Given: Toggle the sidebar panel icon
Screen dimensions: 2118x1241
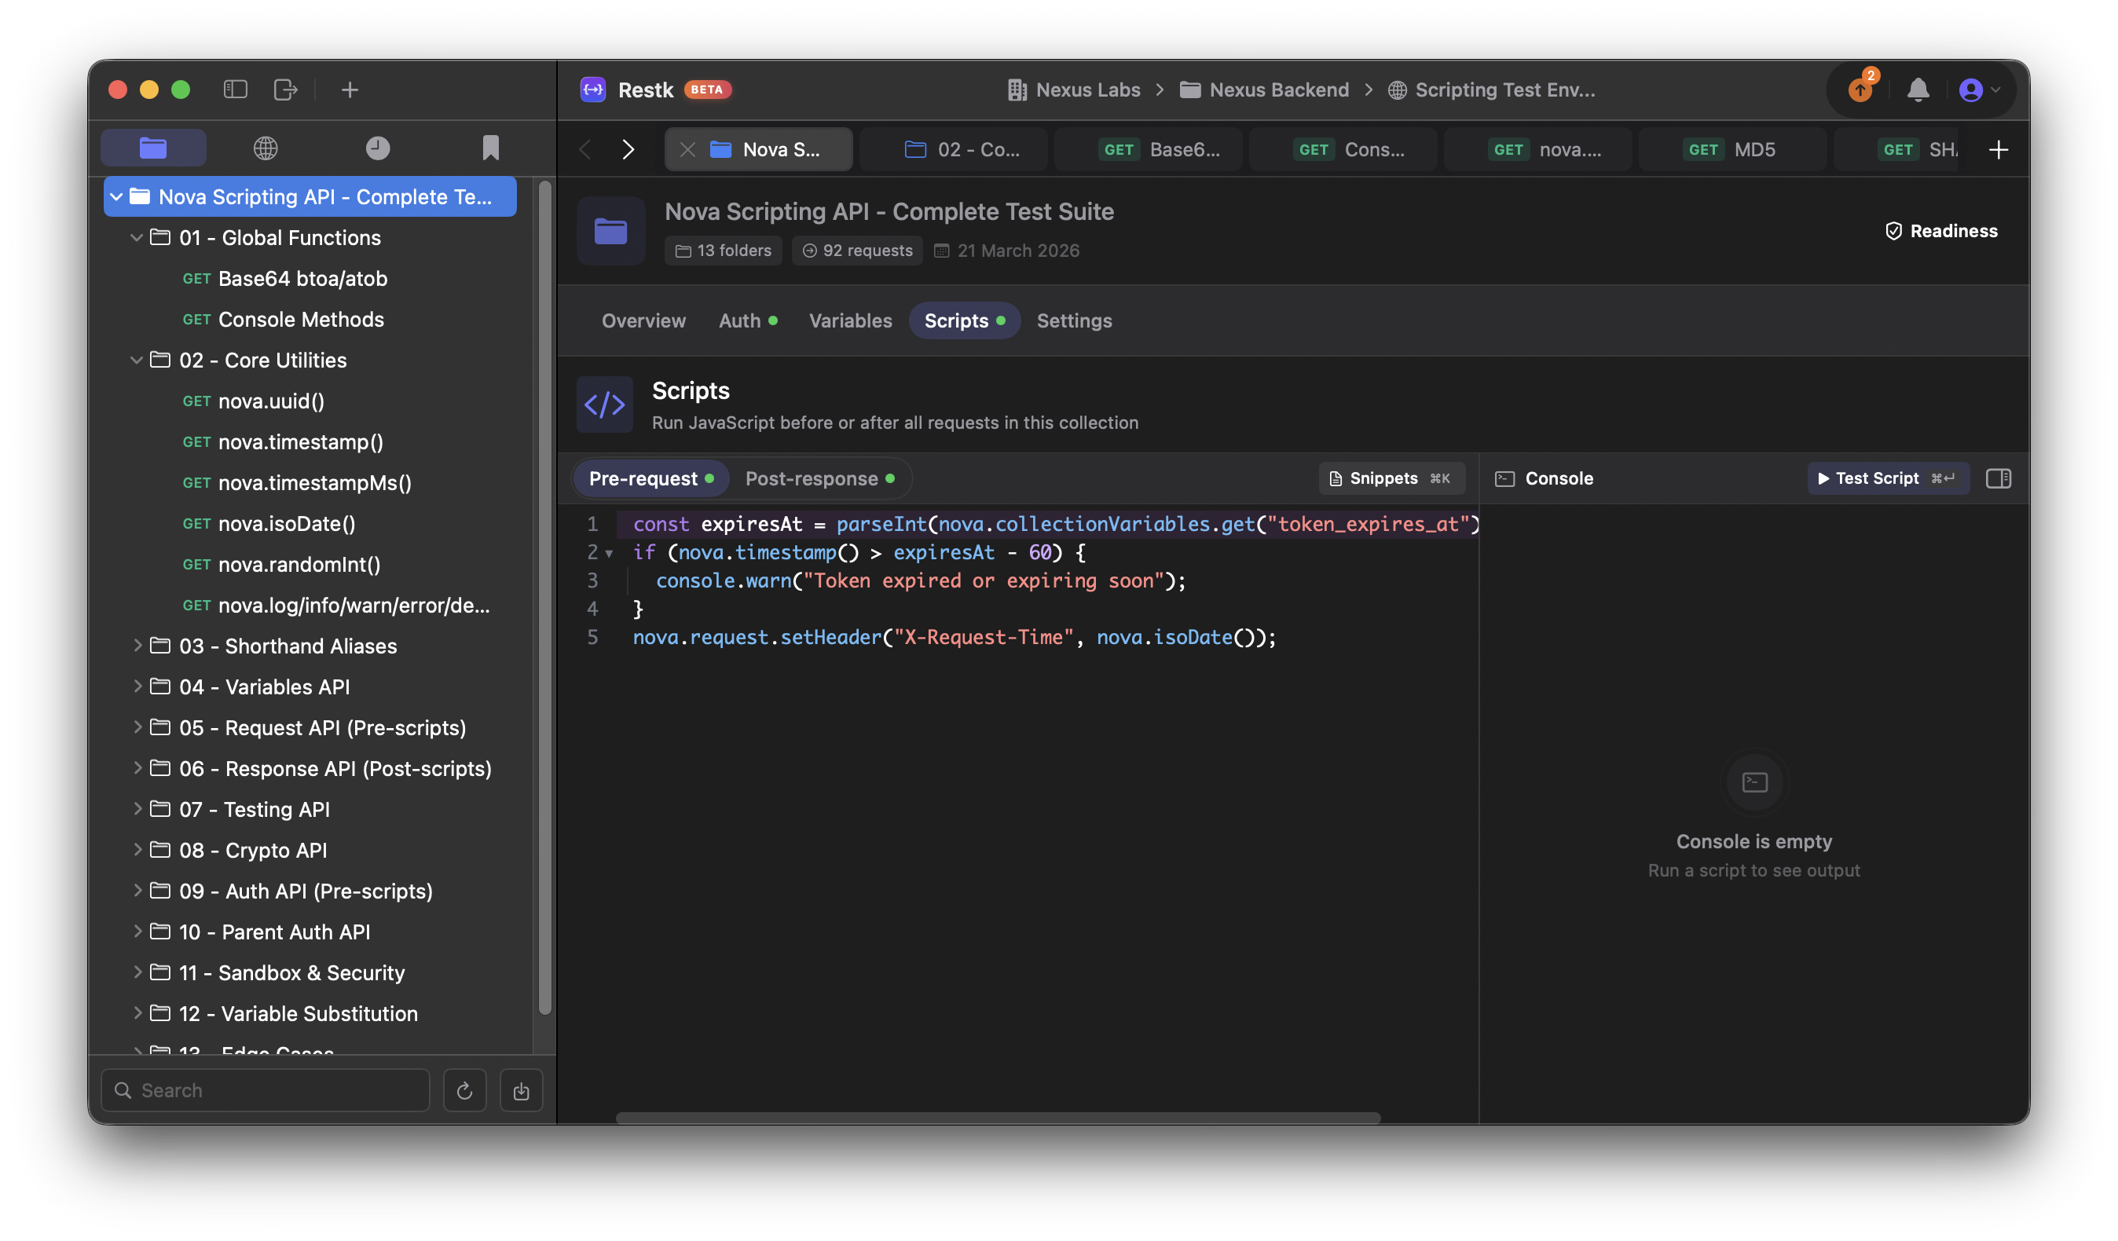Looking at the screenshot, I should [236, 89].
